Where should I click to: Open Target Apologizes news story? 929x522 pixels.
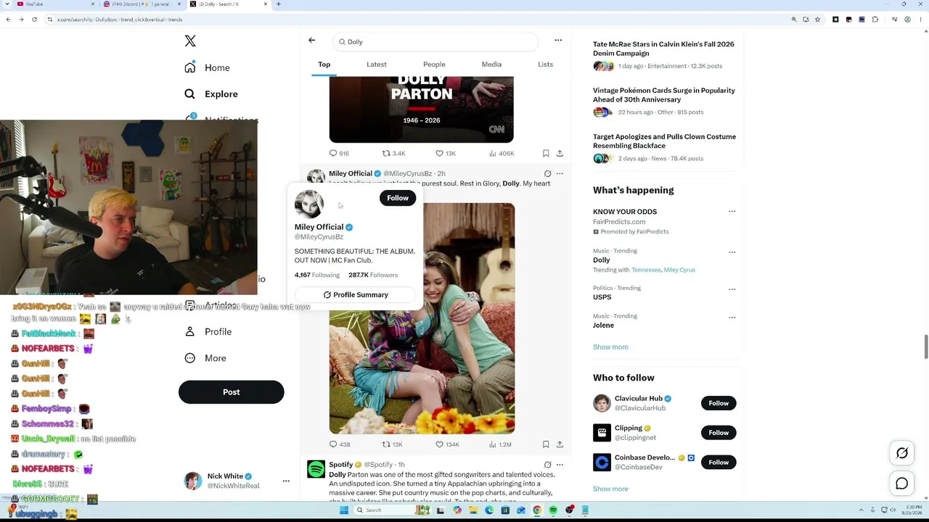665,148
